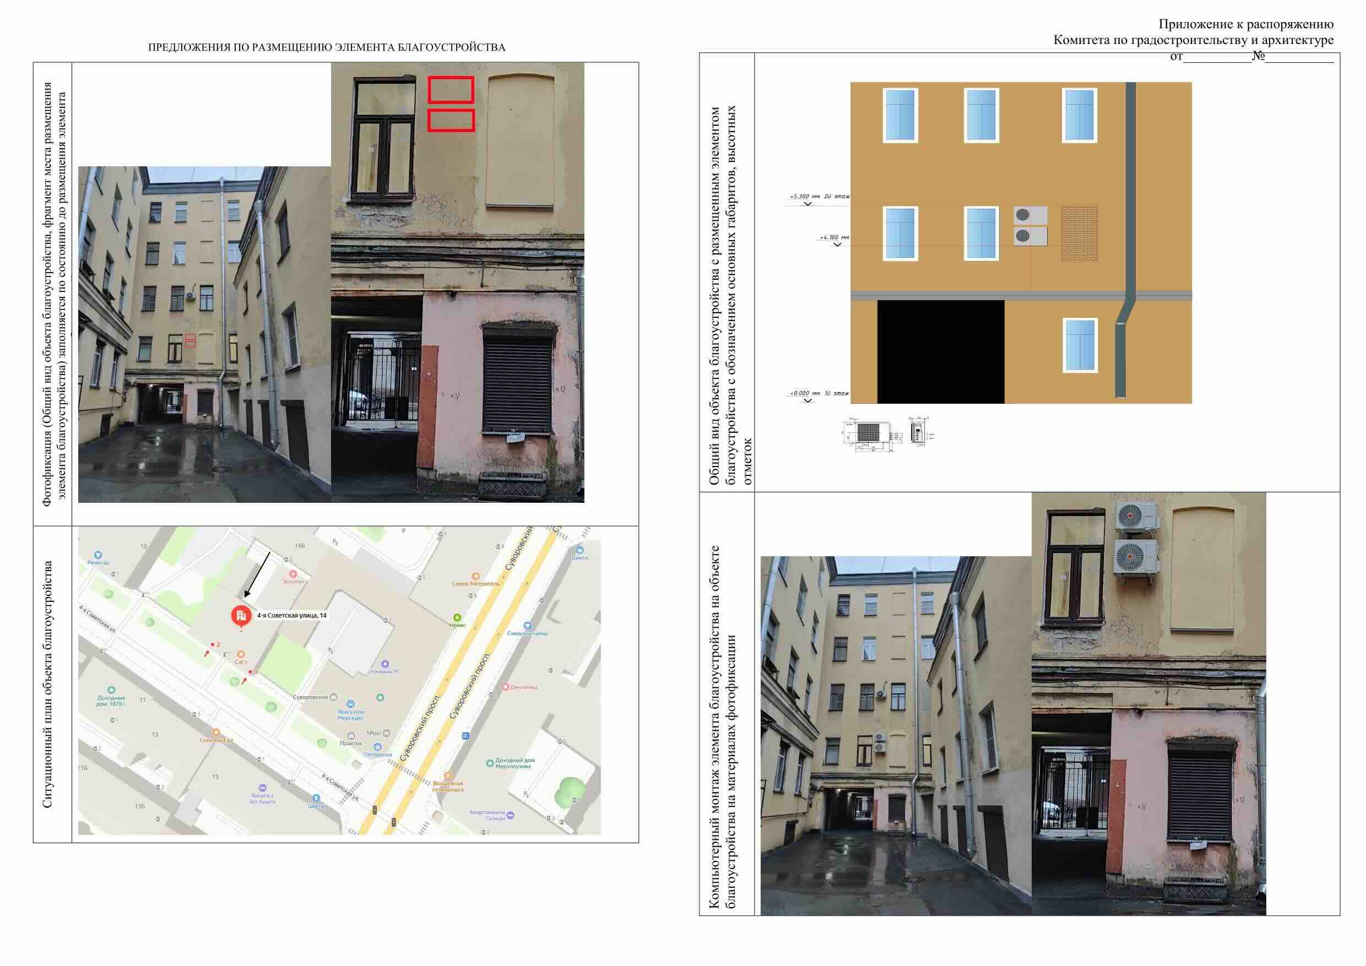Select 'Комитета по градостроительству и архитектуре' text
The image size is (1366, 966).
tap(1194, 40)
